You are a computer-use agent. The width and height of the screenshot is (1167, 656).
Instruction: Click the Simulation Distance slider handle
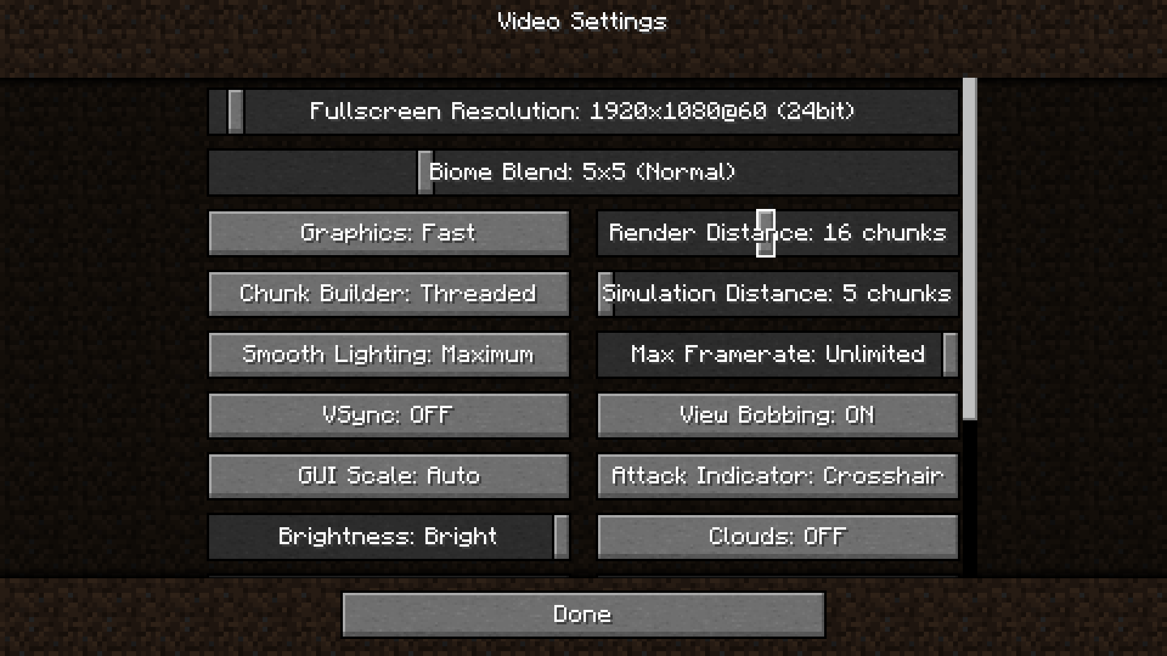point(606,294)
